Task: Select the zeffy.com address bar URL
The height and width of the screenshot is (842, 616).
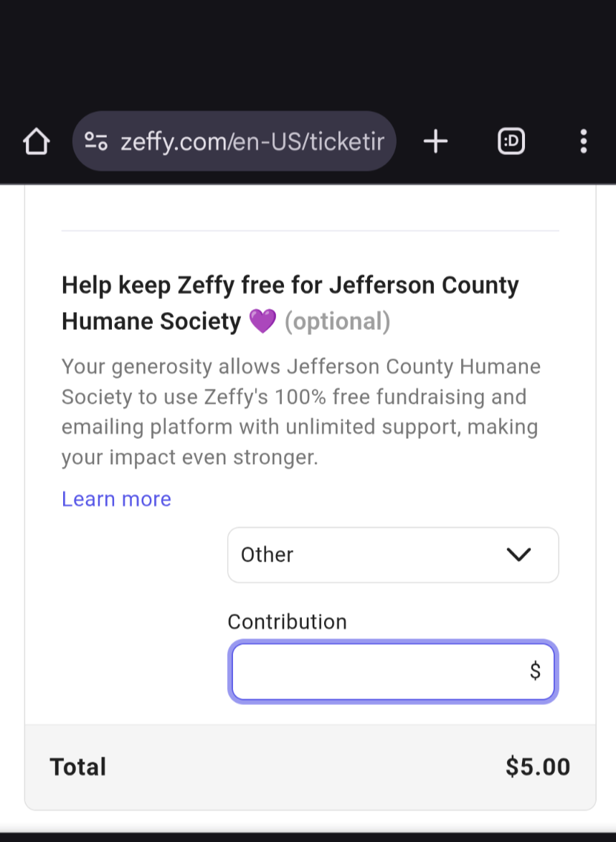Action: pyautogui.click(x=252, y=142)
